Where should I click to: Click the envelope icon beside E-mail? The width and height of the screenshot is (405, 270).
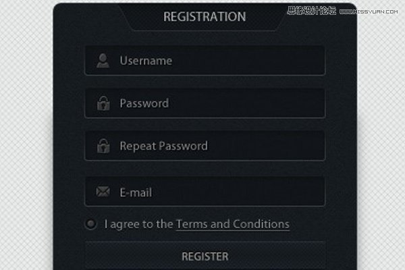pos(103,192)
